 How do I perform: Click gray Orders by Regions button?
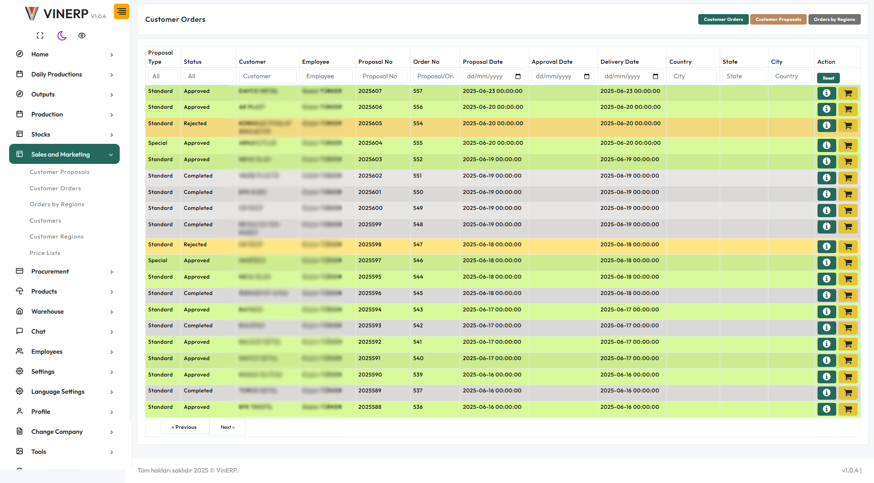tap(834, 19)
